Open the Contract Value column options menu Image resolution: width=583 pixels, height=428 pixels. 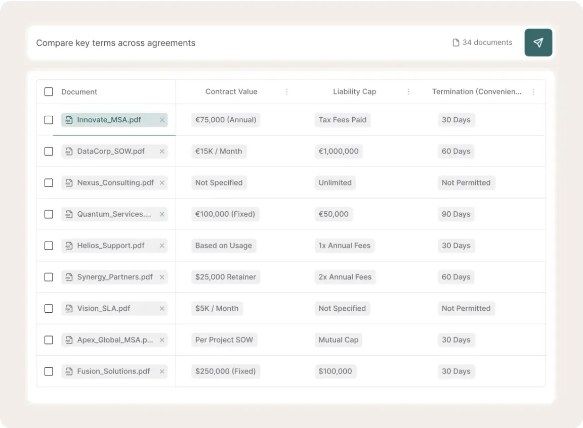[287, 92]
